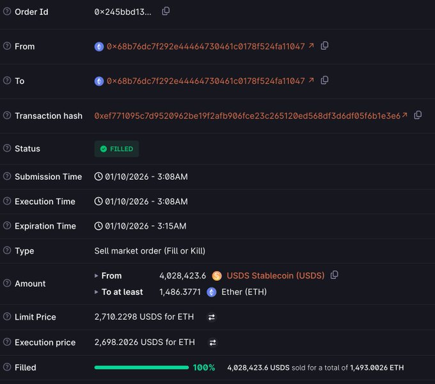Click help icon beside Transaction hash
The width and height of the screenshot is (435, 384).
(x=7, y=115)
